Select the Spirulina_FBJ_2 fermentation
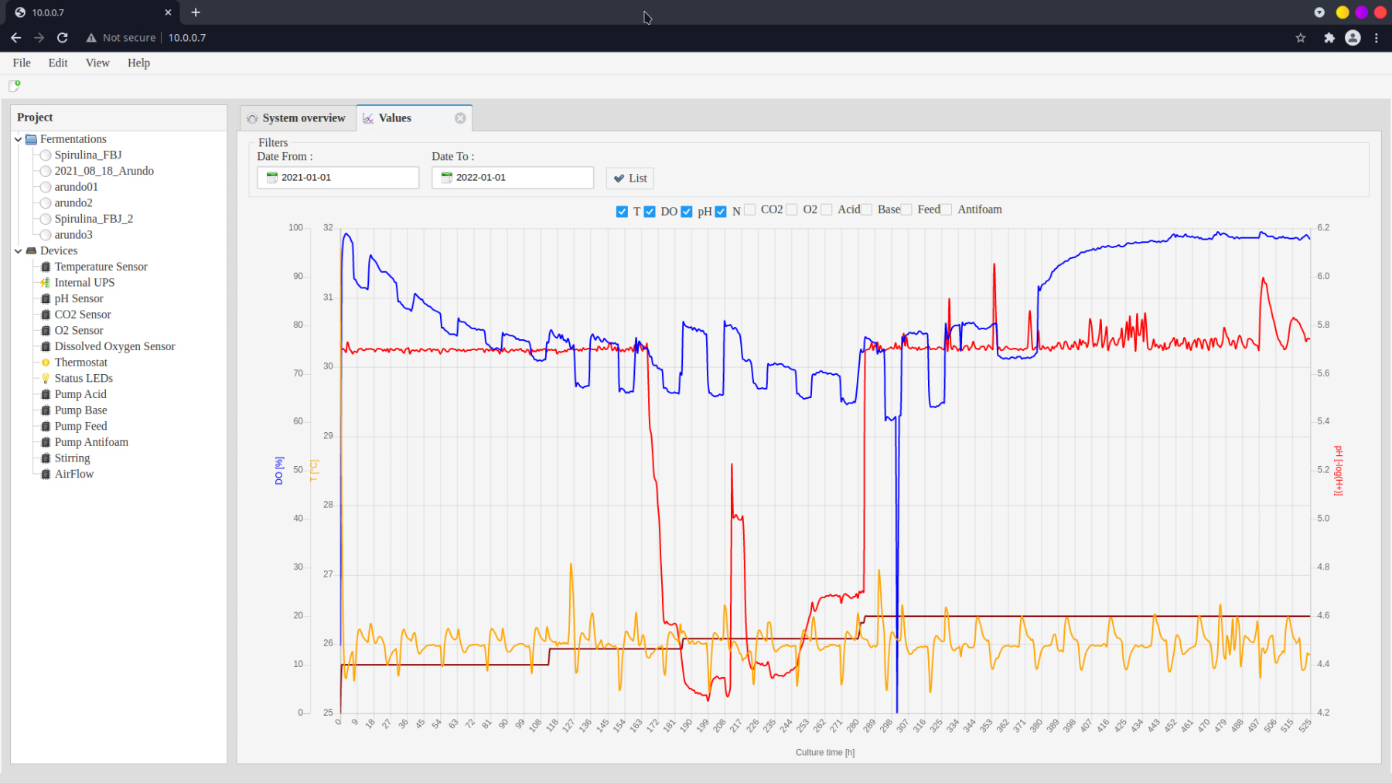Viewport: 1392px width, 783px height. (x=94, y=219)
